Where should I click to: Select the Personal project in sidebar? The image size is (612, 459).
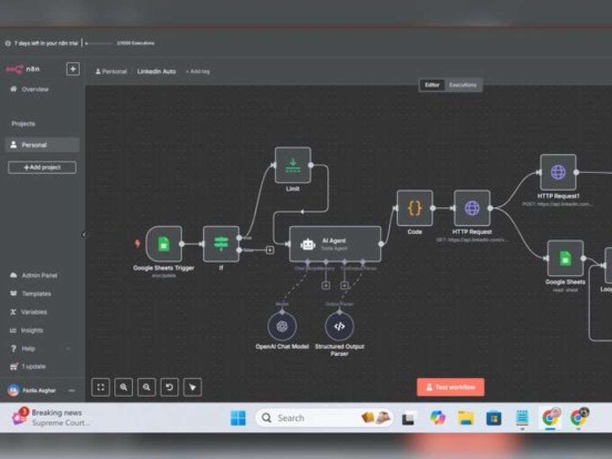[x=42, y=145]
